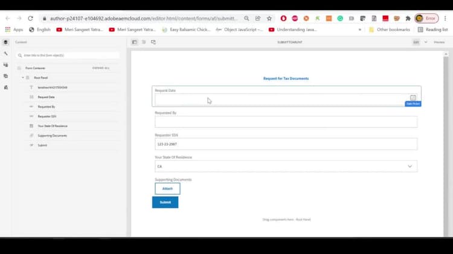This screenshot has width=453, height=254.
Task: Open the Data sources side rail icon
Action: [x=5, y=87]
